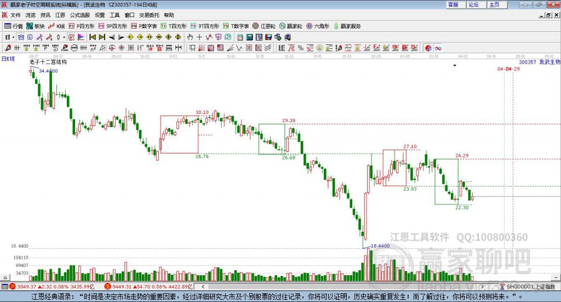This screenshot has height=302, width=561.
Task: Select the crosshair plus cursor tool
Action: (199, 37)
